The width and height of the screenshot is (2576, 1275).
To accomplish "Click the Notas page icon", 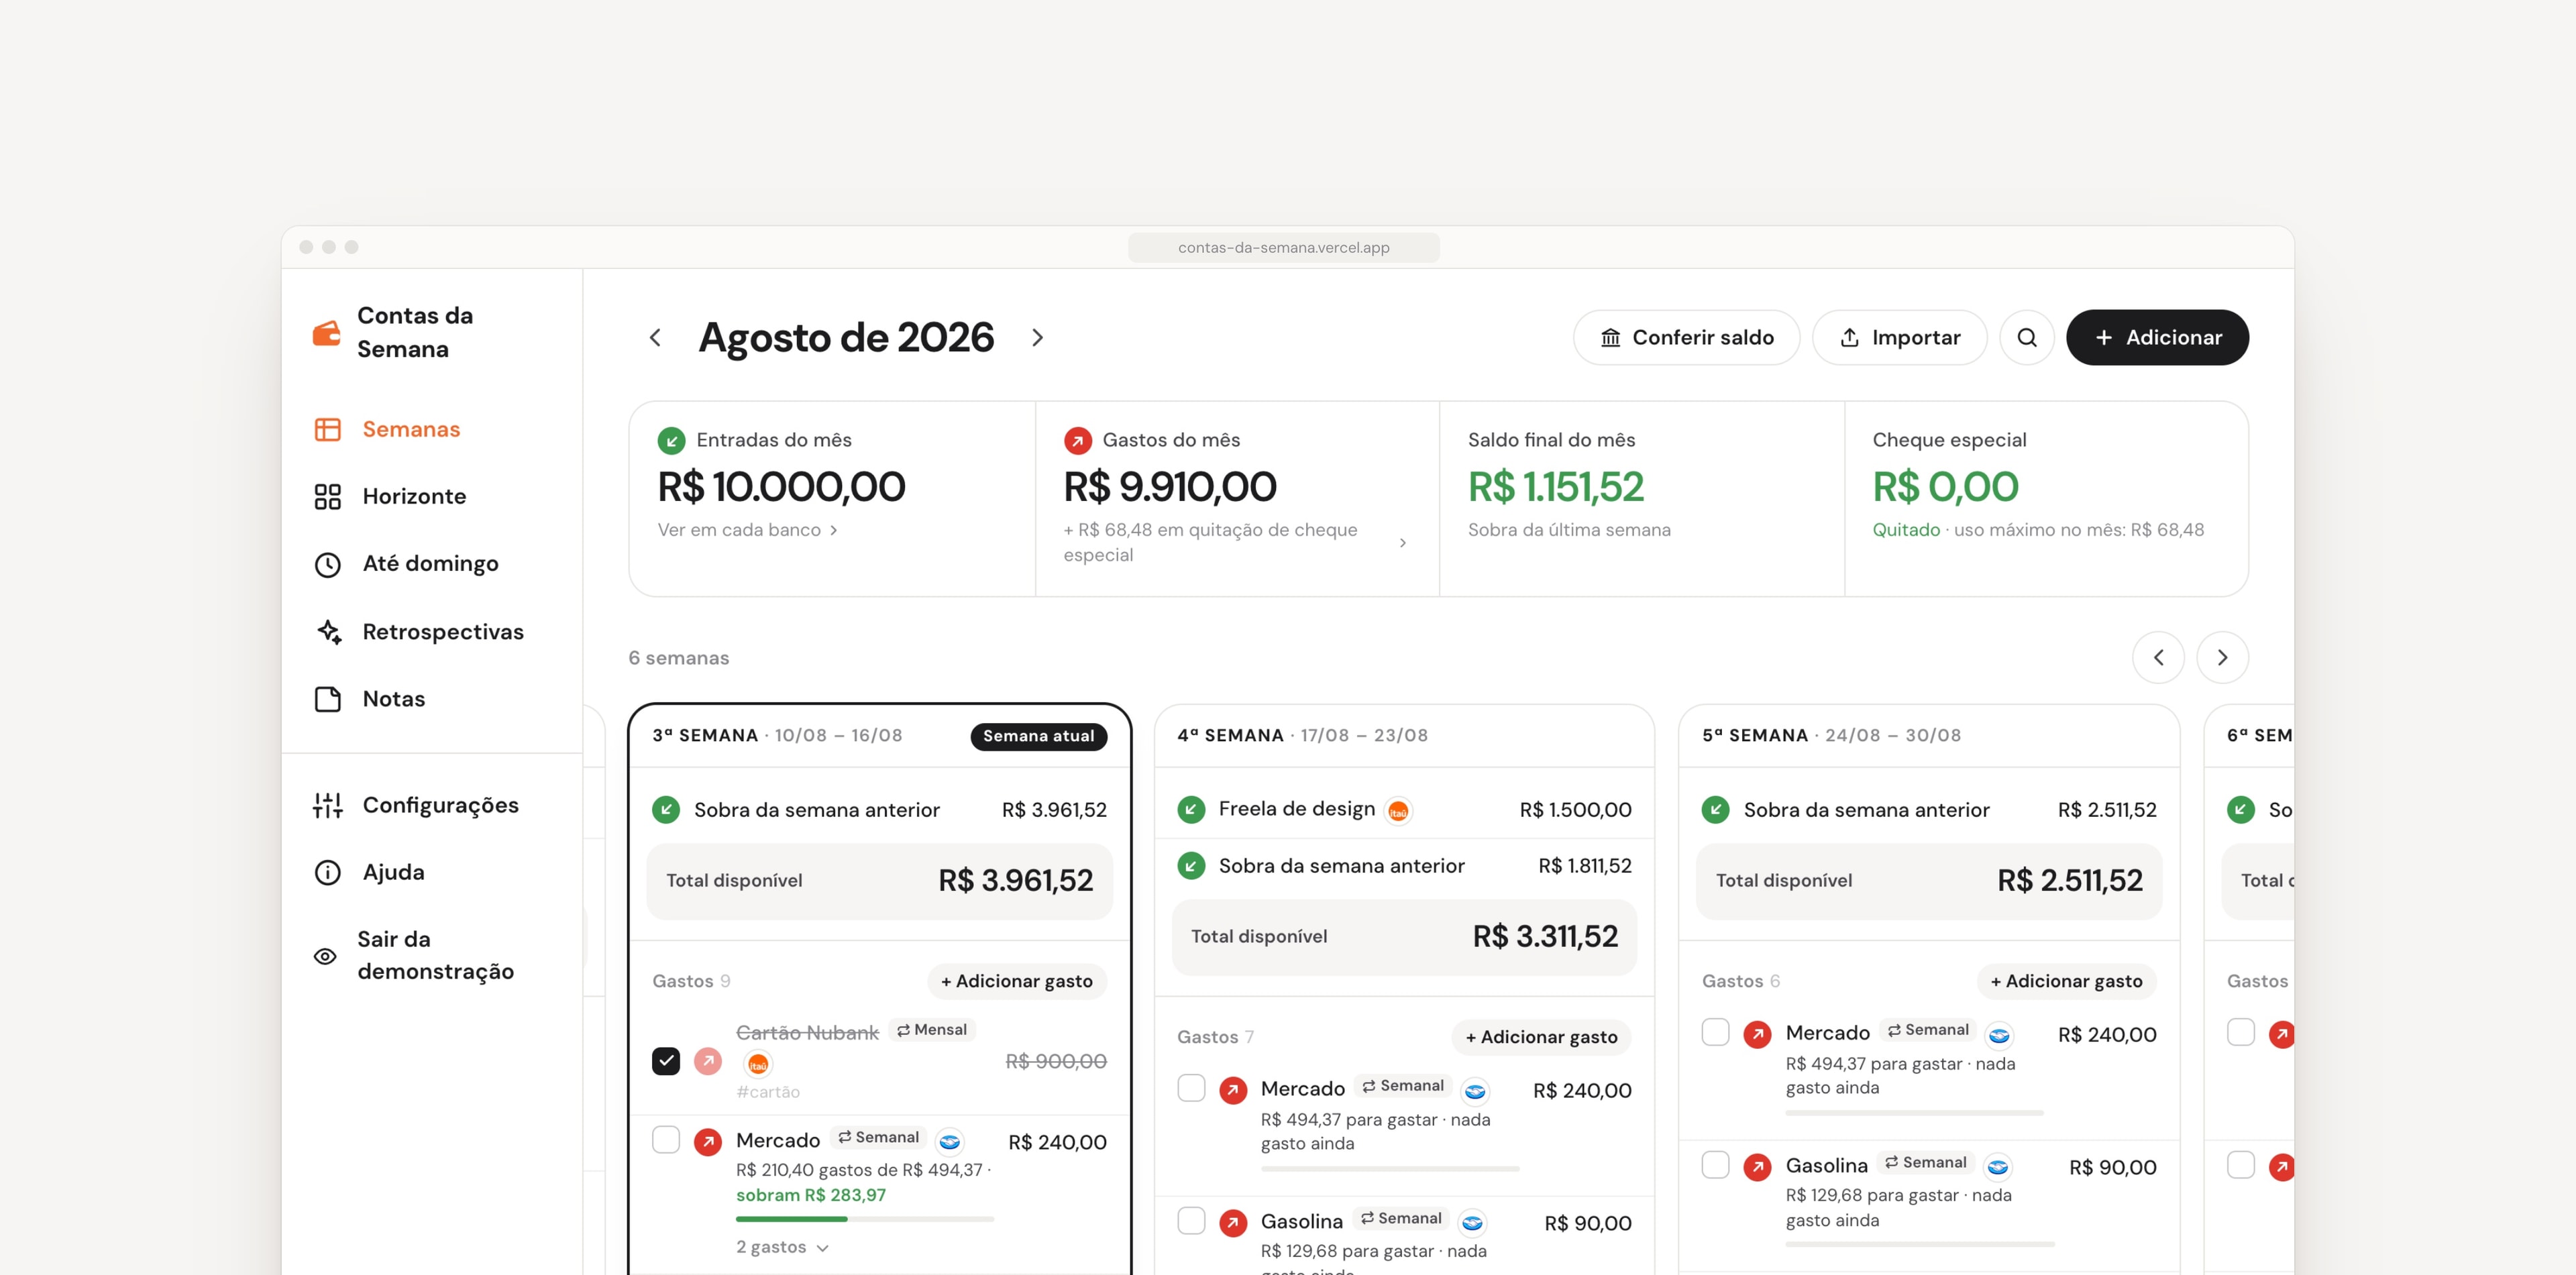I will pyautogui.click(x=328, y=699).
